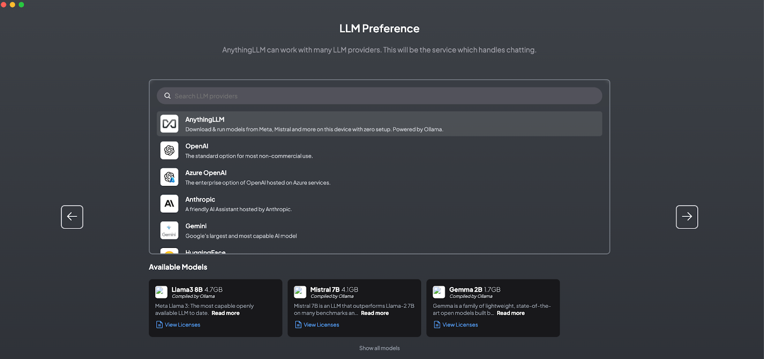Click the license document icon under Gemma 2B
Screen dimensions: 764x359
[x=437, y=325]
